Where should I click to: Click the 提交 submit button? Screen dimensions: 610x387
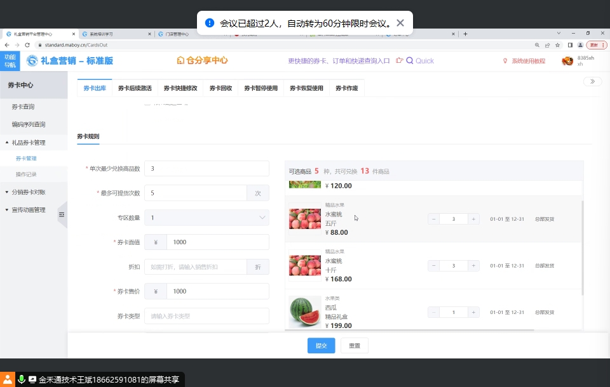coord(321,346)
